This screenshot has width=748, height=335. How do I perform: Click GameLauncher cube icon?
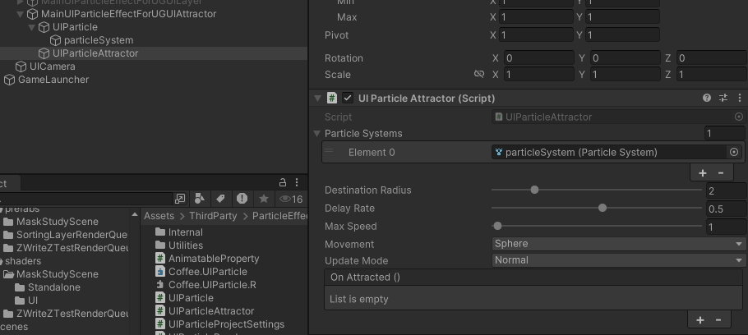10,80
